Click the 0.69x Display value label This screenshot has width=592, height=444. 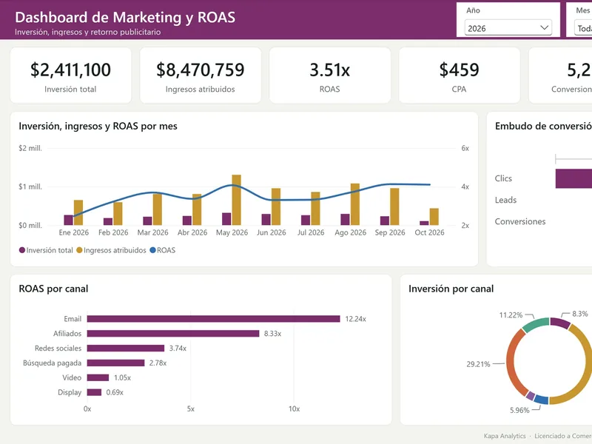(x=115, y=392)
